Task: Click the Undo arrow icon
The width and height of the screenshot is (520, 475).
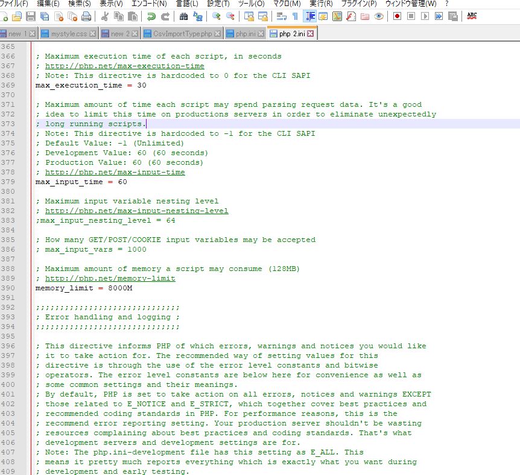Action: tap(151, 16)
